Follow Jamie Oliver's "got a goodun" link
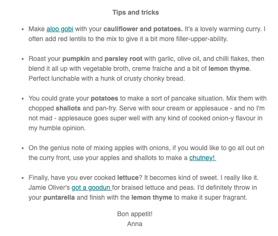This screenshot has height=236, width=278. pyautogui.click(x=92, y=187)
